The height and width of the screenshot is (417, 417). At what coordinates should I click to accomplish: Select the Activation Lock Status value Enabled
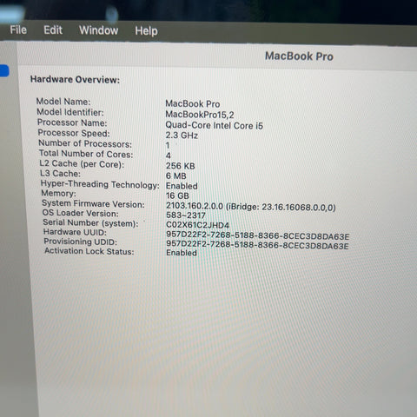182,253
